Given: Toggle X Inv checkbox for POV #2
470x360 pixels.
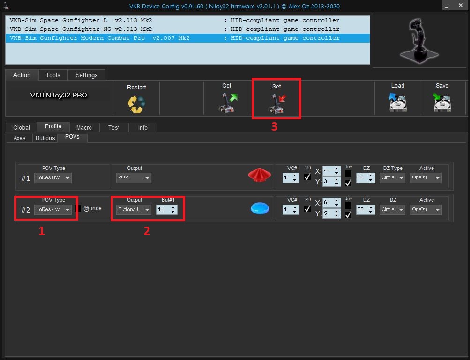Looking at the screenshot, I should [348, 206].
